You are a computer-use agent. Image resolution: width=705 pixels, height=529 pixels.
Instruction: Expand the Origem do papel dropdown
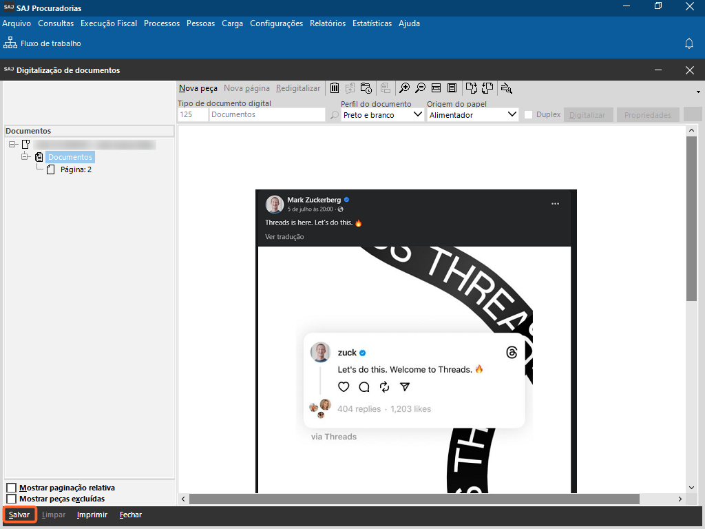pos(512,115)
